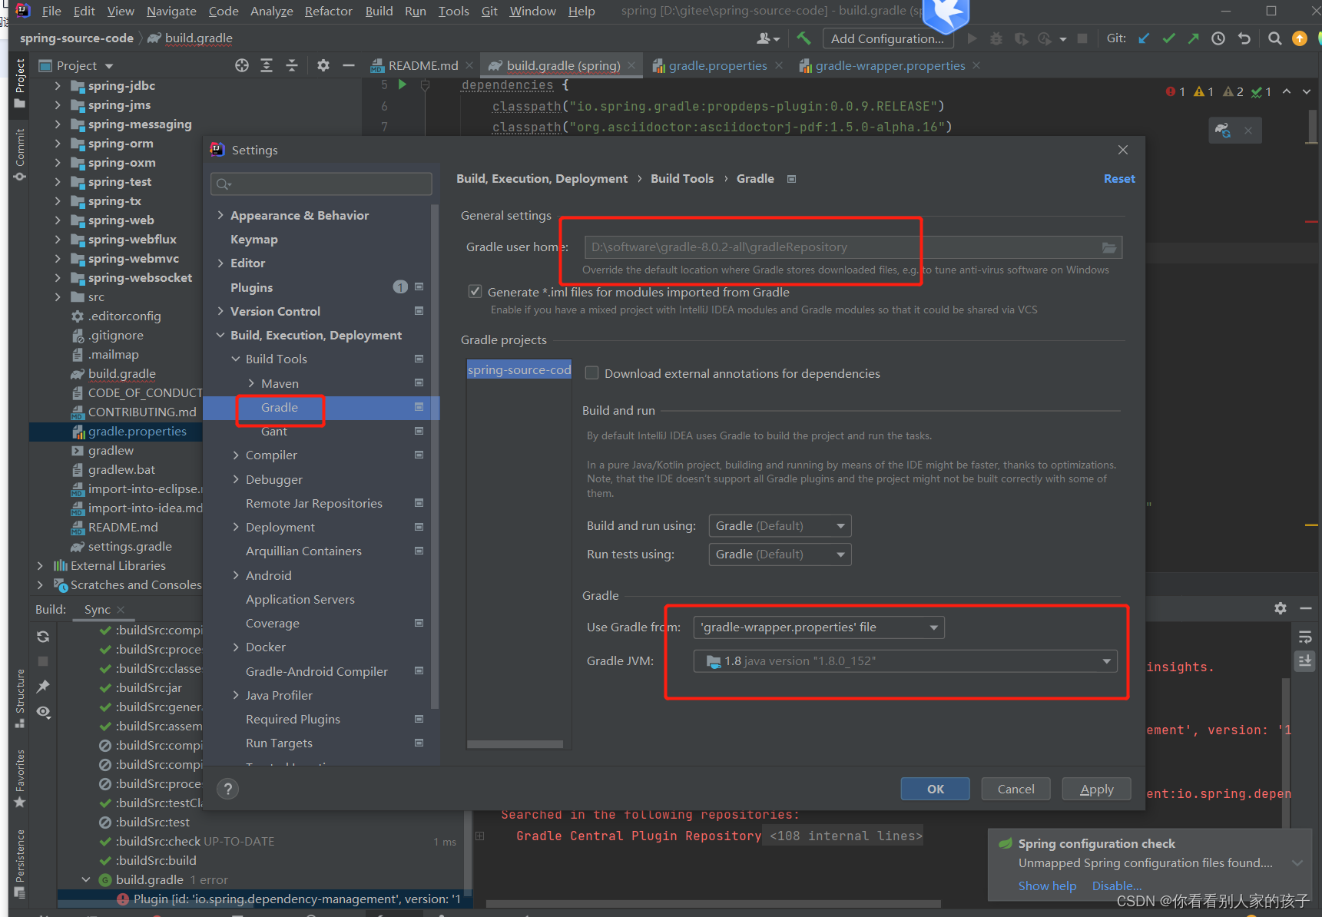
Task: Select settings.gradle in project tree
Action: (x=130, y=547)
